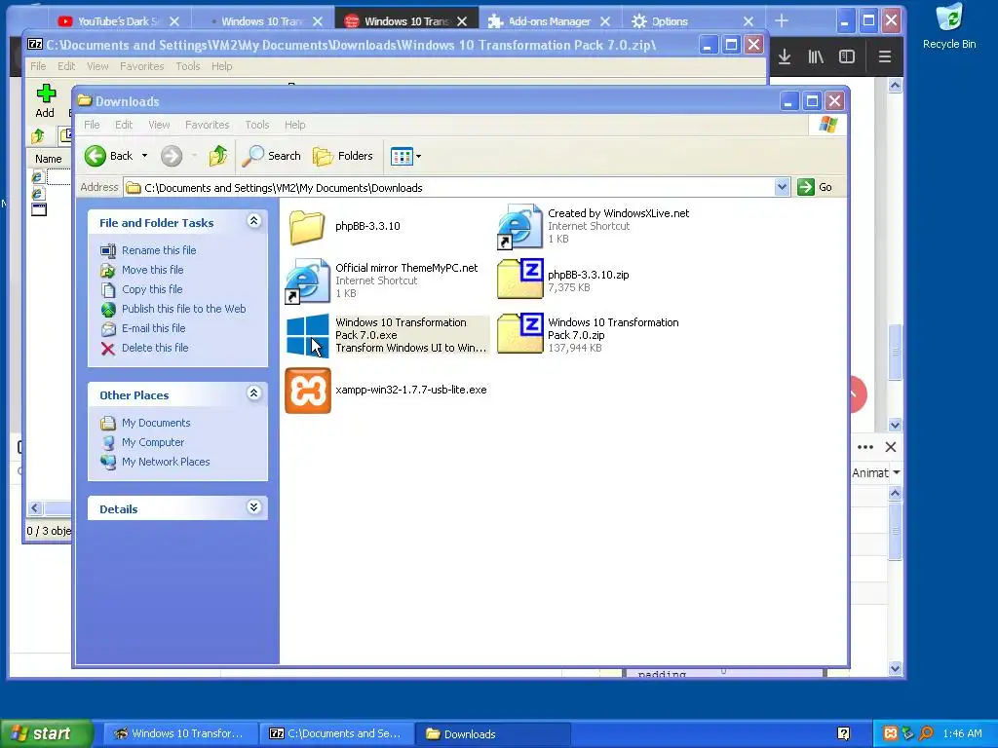
Task: Click the Back arrow in Downloads window
Action: (96, 156)
